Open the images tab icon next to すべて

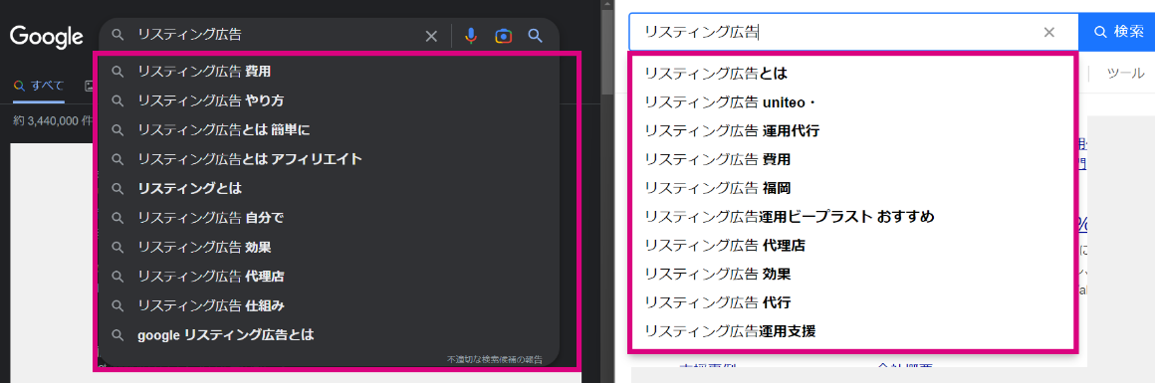(x=90, y=86)
